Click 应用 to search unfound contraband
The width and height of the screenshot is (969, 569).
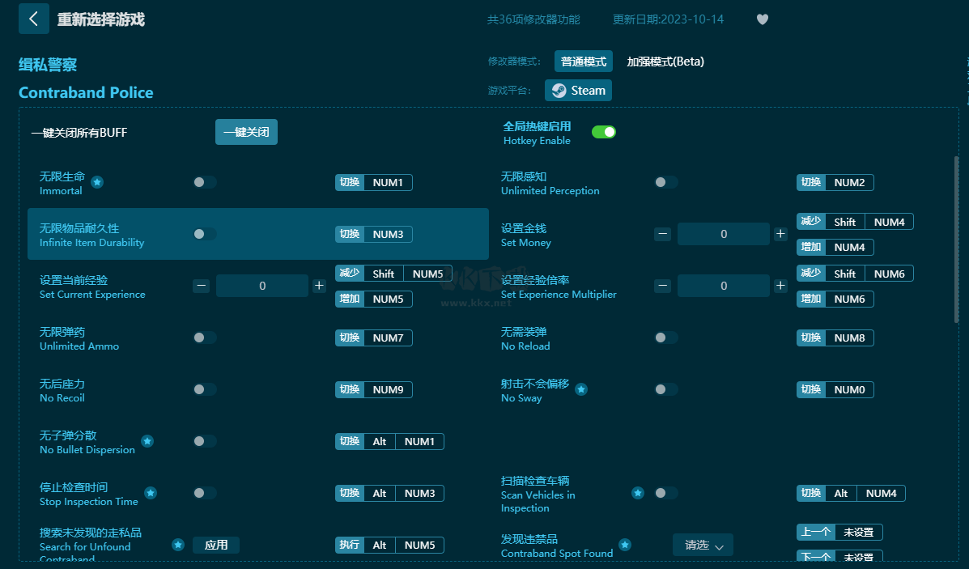click(216, 545)
